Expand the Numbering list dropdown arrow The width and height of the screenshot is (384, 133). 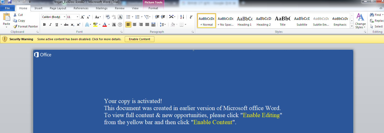pos(142,17)
